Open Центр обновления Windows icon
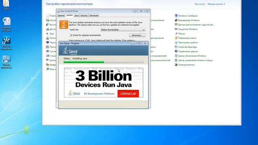 tap(176, 56)
